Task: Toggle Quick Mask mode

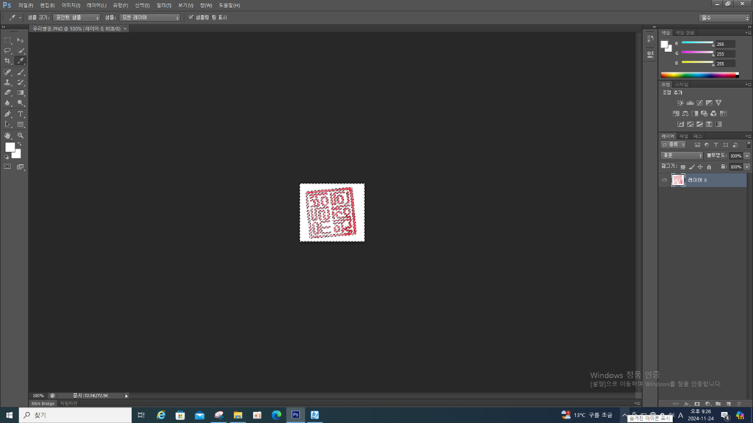Action: (7, 167)
